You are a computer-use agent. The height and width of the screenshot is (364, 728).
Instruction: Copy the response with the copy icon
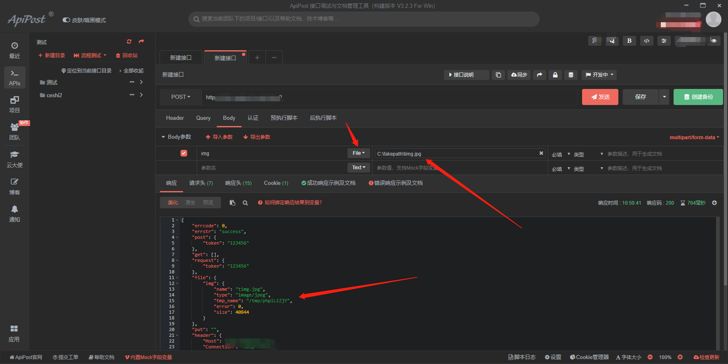tap(232, 203)
